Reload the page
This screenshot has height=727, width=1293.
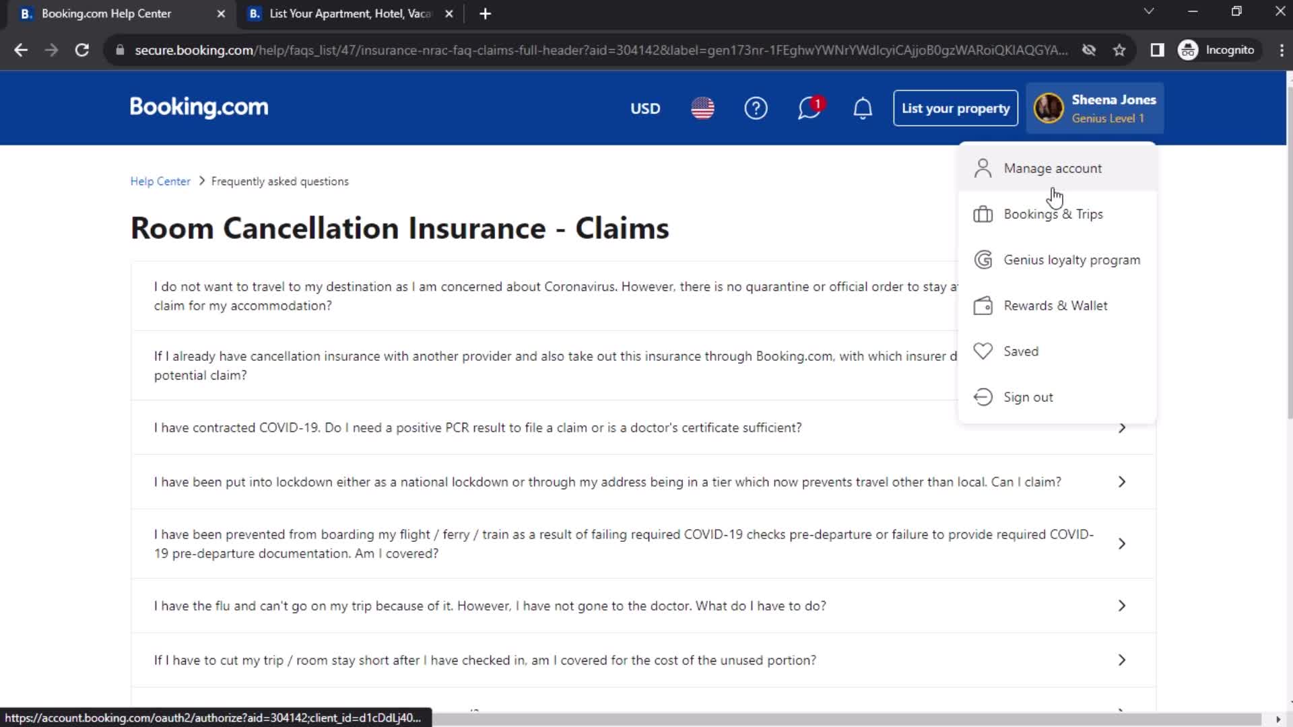pyautogui.click(x=82, y=50)
